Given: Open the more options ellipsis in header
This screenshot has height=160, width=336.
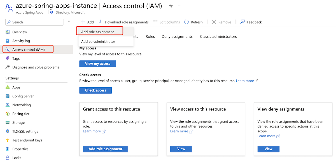Looking at the screenshot, I should (180, 6).
